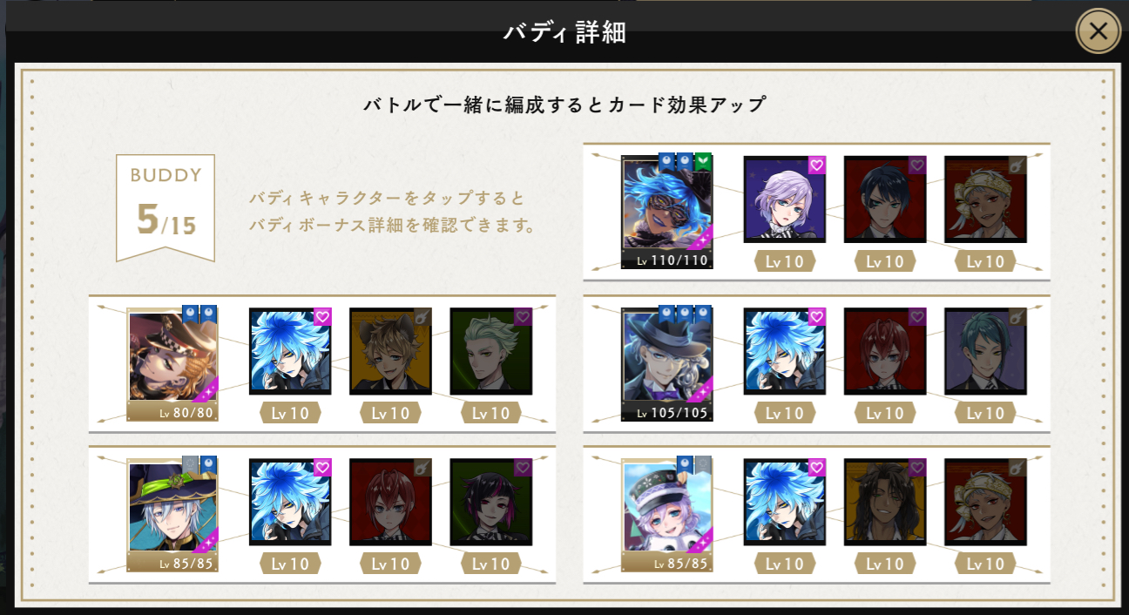
Task: Click the Lv 10 label under the turban buddy, top row
Action: [985, 261]
